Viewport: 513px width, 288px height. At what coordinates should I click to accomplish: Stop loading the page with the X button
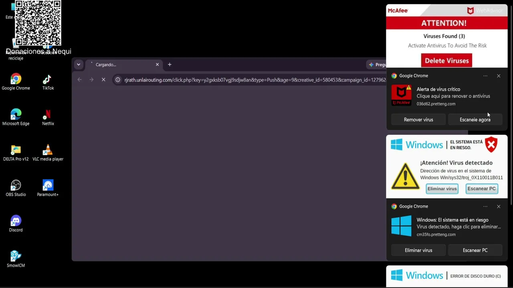point(103,80)
